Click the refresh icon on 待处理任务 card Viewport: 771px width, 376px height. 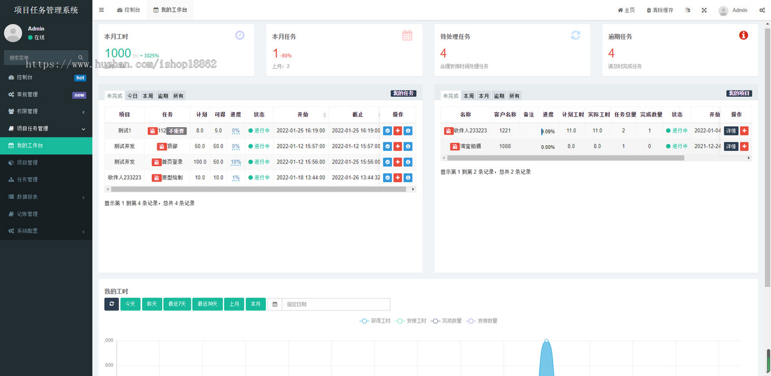pyautogui.click(x=576, y=37)
